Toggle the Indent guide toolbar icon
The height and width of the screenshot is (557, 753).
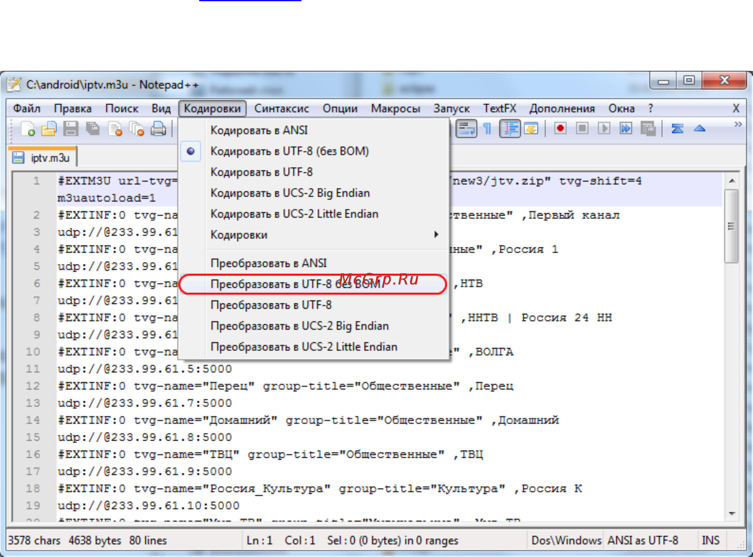coord(510,129)
